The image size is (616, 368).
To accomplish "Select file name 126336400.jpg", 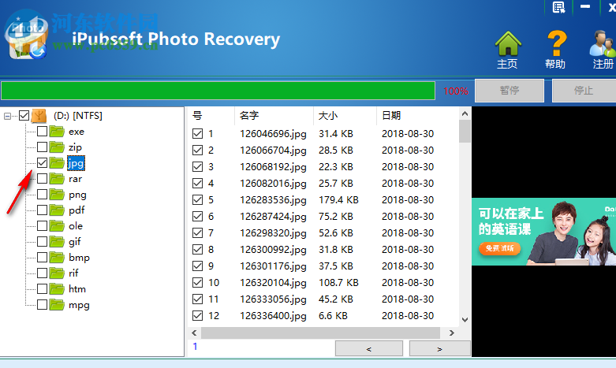I will click(273, 315).
